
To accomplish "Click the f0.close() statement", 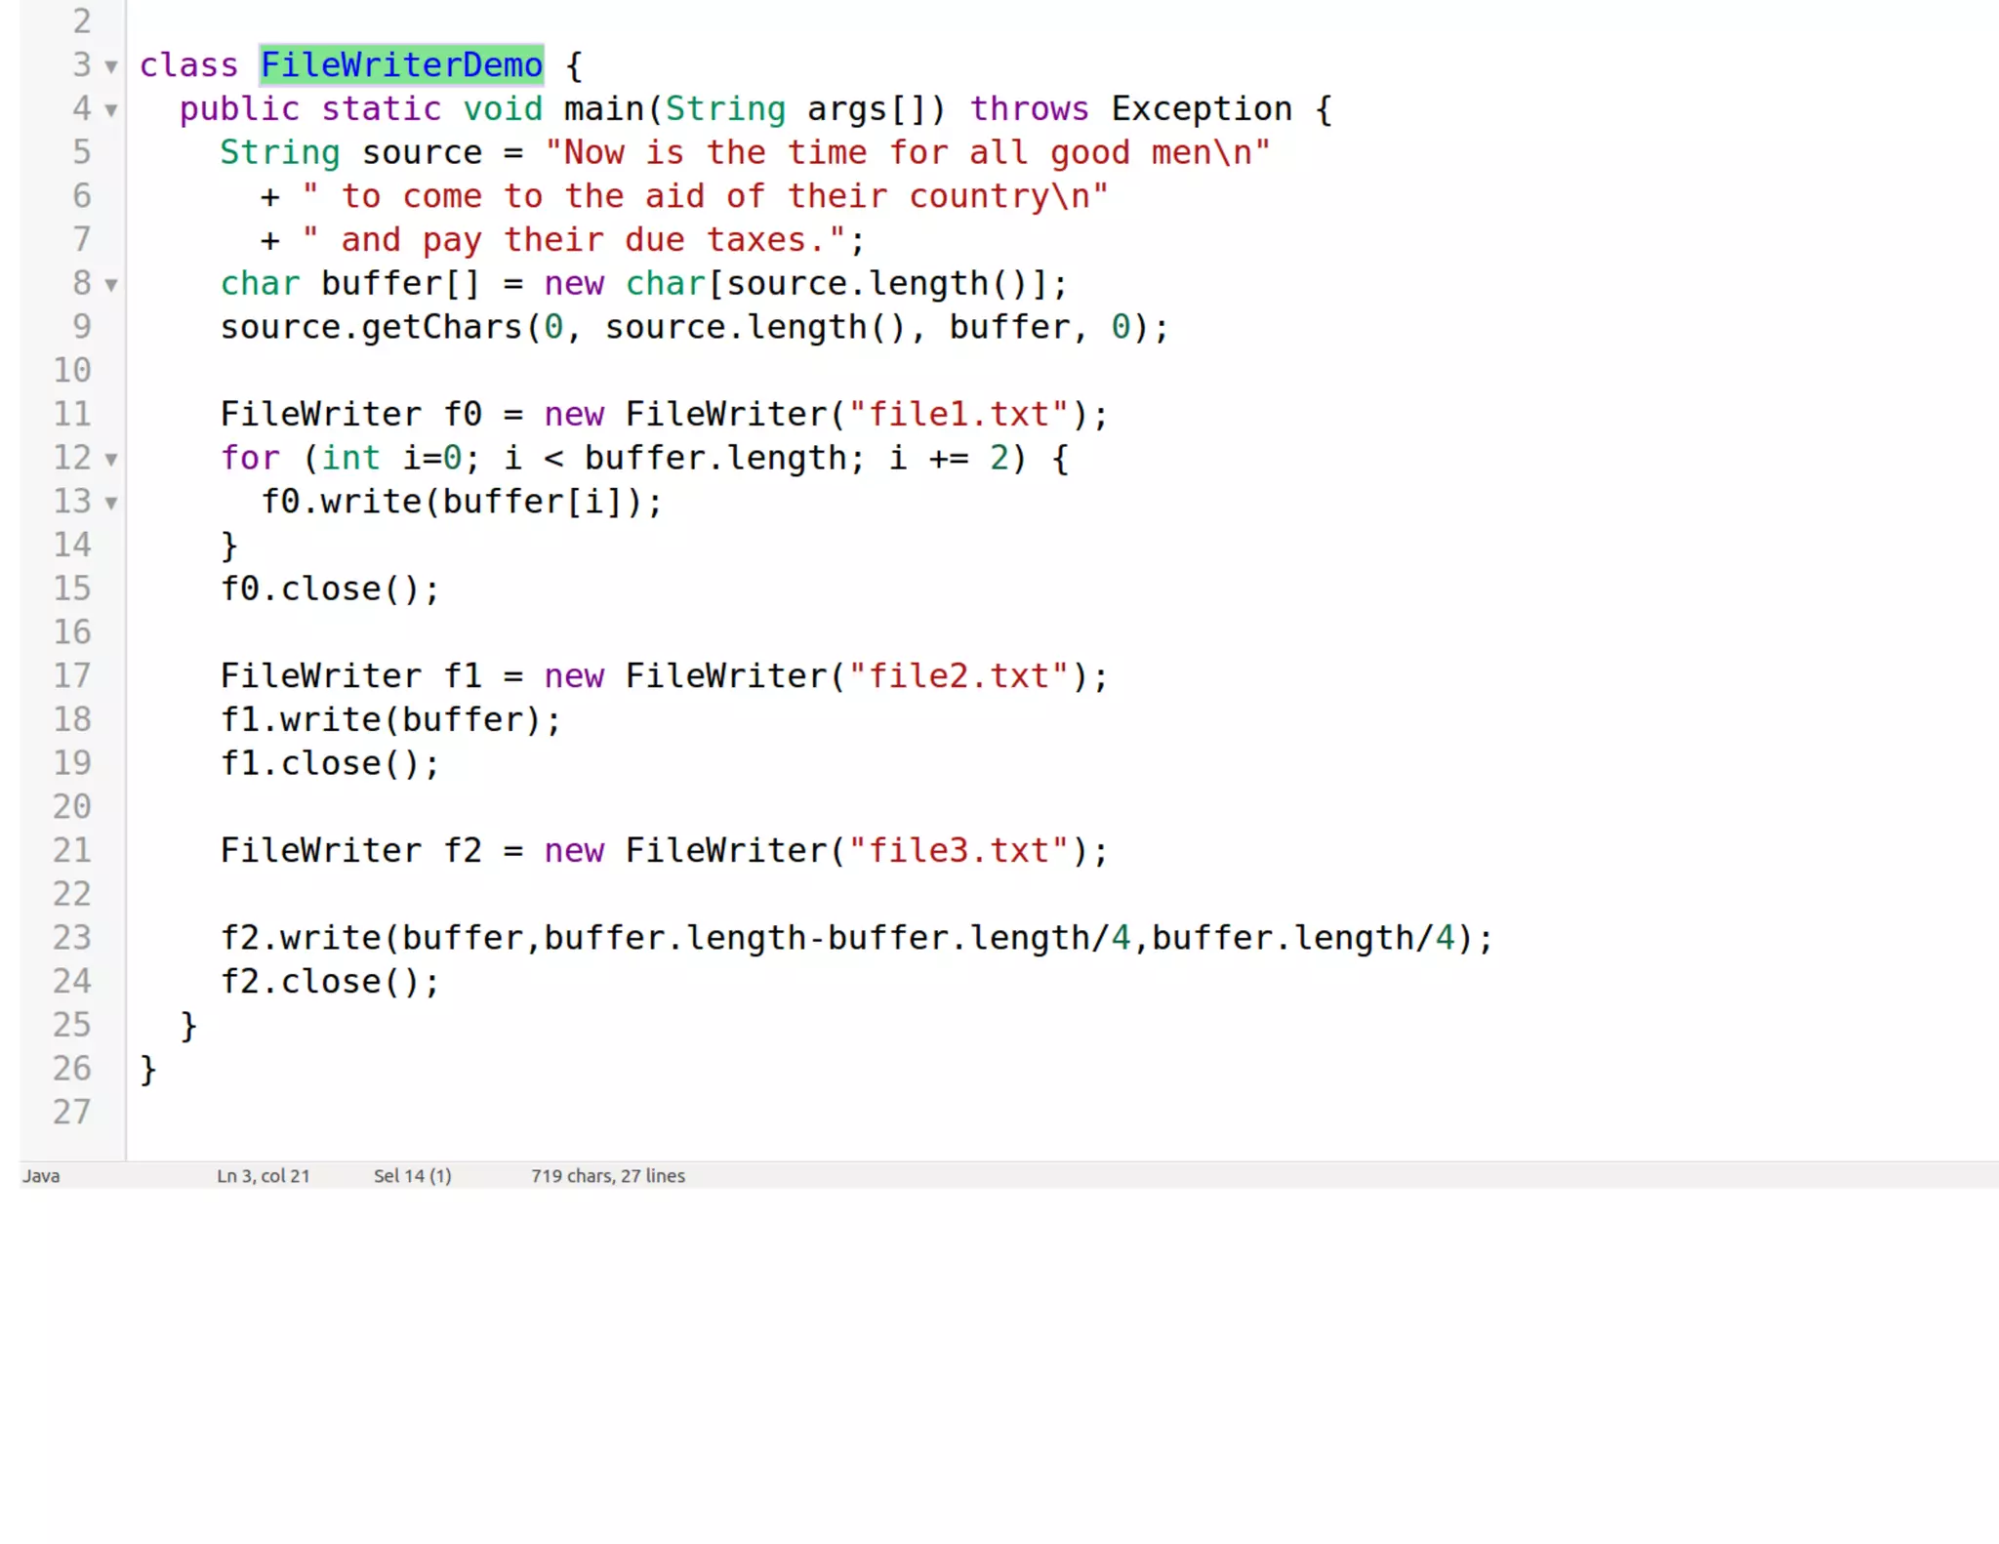I will coord(330,589).
